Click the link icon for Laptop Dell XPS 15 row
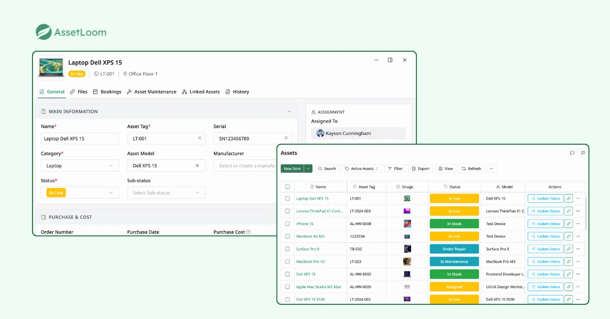610x319 pixels. pyautogui.click(x=569, y=199)
